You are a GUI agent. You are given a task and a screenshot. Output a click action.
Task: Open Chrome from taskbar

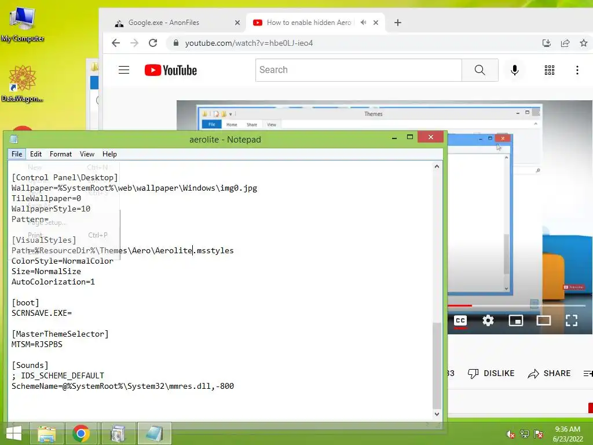tap(81, 433)
